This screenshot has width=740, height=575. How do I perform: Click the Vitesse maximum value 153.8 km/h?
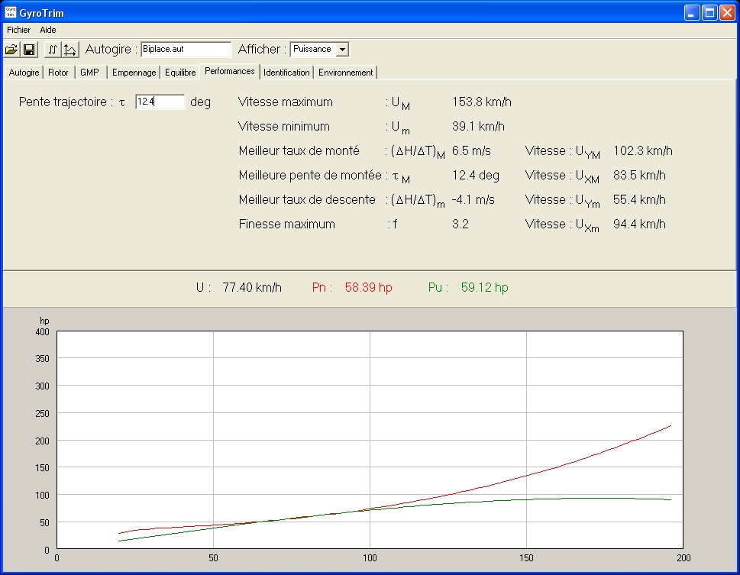(482, 102)
